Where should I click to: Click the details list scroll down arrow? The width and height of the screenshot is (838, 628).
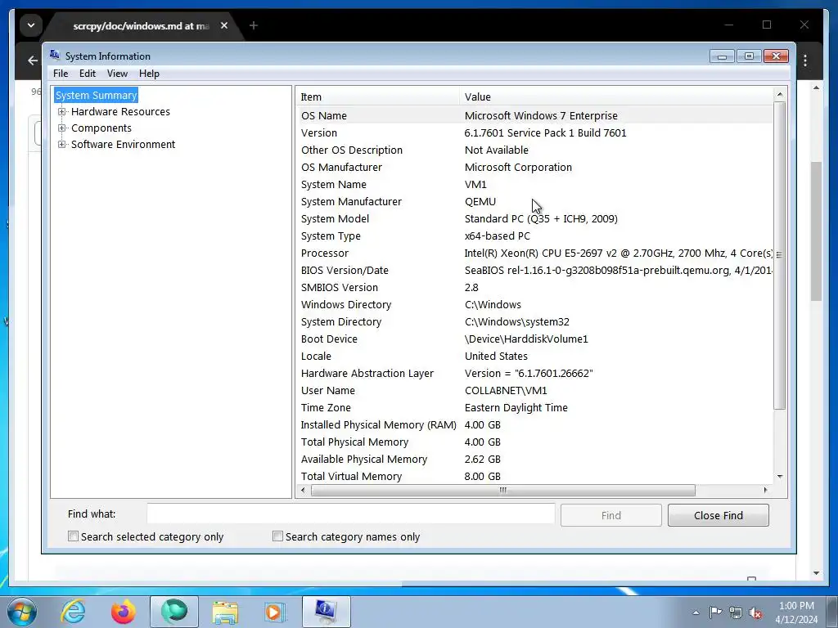(x=780, y=477)
